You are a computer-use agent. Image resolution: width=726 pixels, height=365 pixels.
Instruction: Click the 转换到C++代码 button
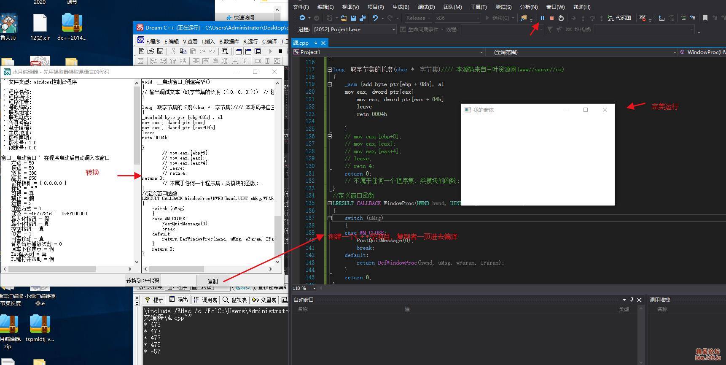[143, 281]
